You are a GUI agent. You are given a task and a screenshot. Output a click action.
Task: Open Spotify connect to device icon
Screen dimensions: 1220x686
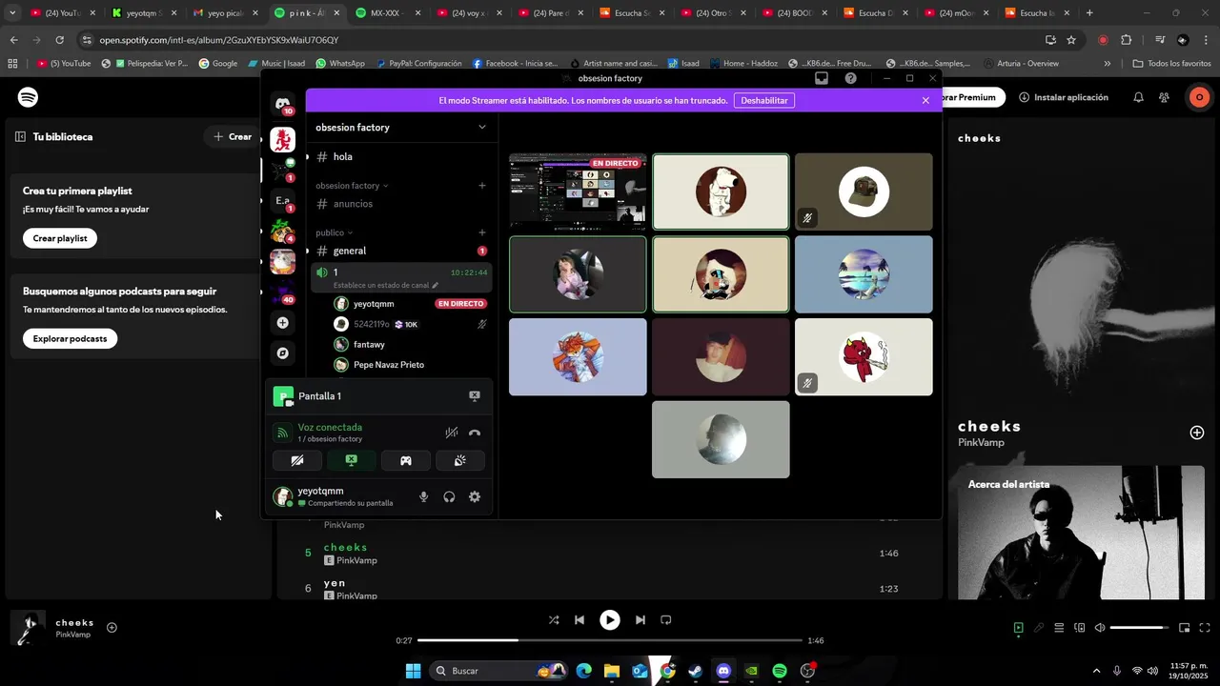coord(1080,628)
